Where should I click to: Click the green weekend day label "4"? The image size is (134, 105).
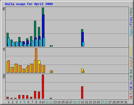click(x=20, y=102)
